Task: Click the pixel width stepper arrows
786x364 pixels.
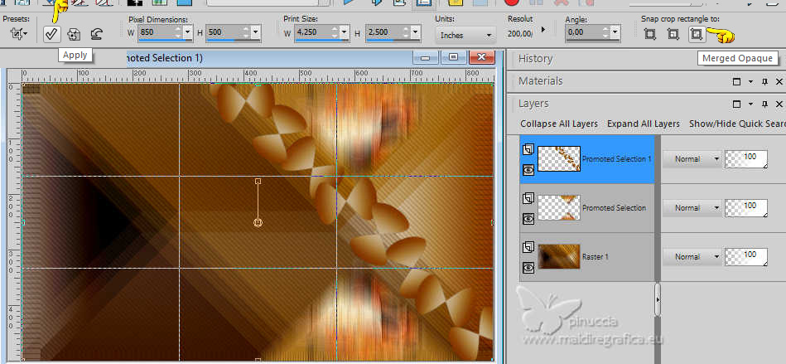Action: click(x=178, y=33)
